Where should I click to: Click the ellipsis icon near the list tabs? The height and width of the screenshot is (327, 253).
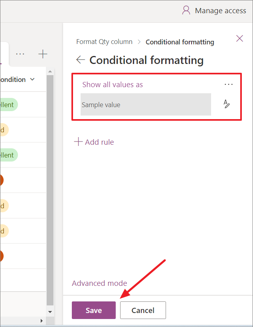click(20, 53)
